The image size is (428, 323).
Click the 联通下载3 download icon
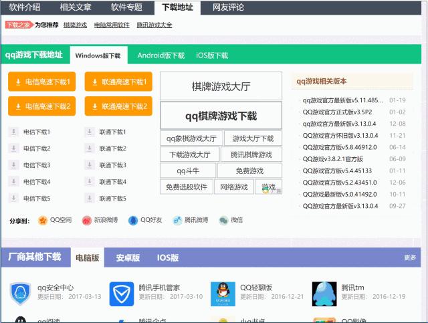tap(89, 165)
